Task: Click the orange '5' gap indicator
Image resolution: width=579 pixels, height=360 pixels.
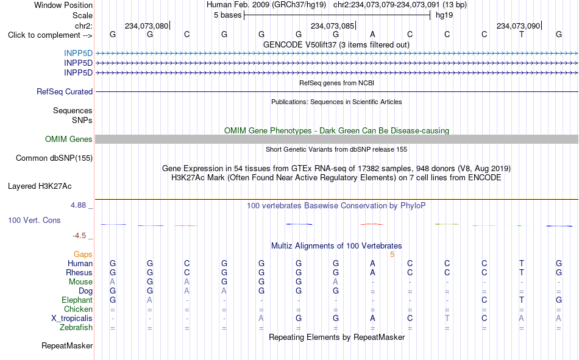Action: coord(392,255)
